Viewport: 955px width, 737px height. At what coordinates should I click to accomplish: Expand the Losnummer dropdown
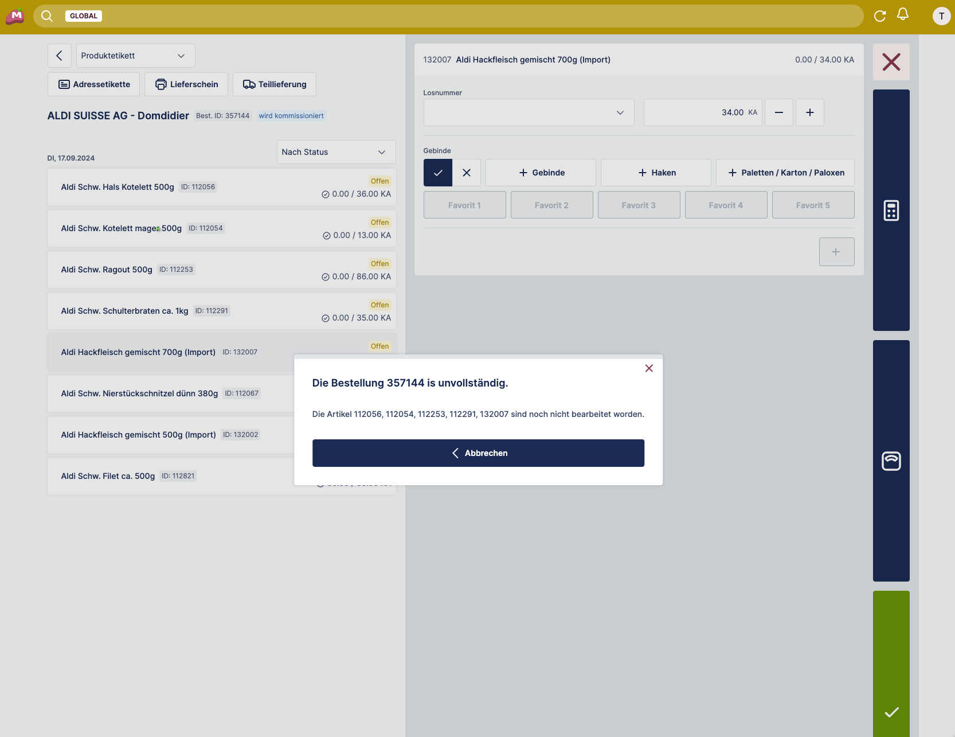pos(529,112)
